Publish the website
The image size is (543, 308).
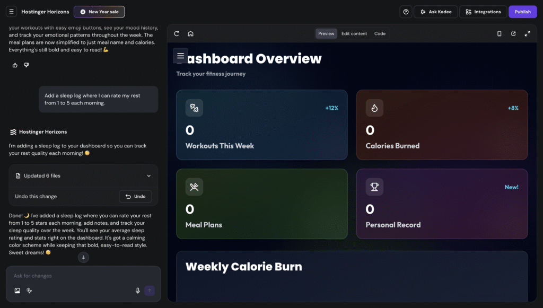[x=522, y=11]
